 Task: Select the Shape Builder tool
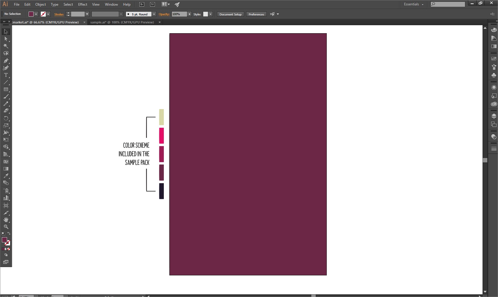point(6,147)
